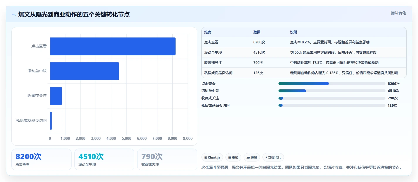Click the 滚动至中段 y-axis label in the chart
418x182 pixels.
37,71
